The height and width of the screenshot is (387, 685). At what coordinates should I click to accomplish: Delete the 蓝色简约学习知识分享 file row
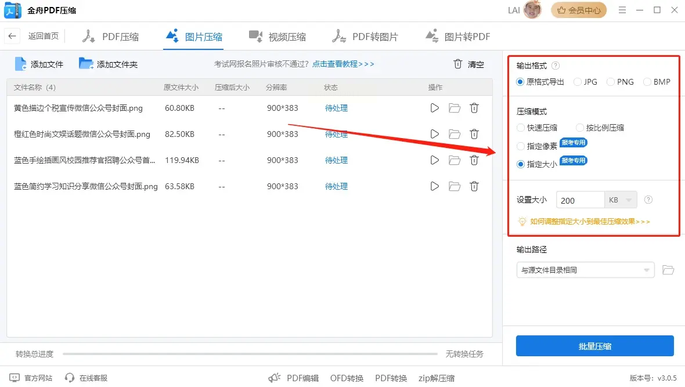474,186
